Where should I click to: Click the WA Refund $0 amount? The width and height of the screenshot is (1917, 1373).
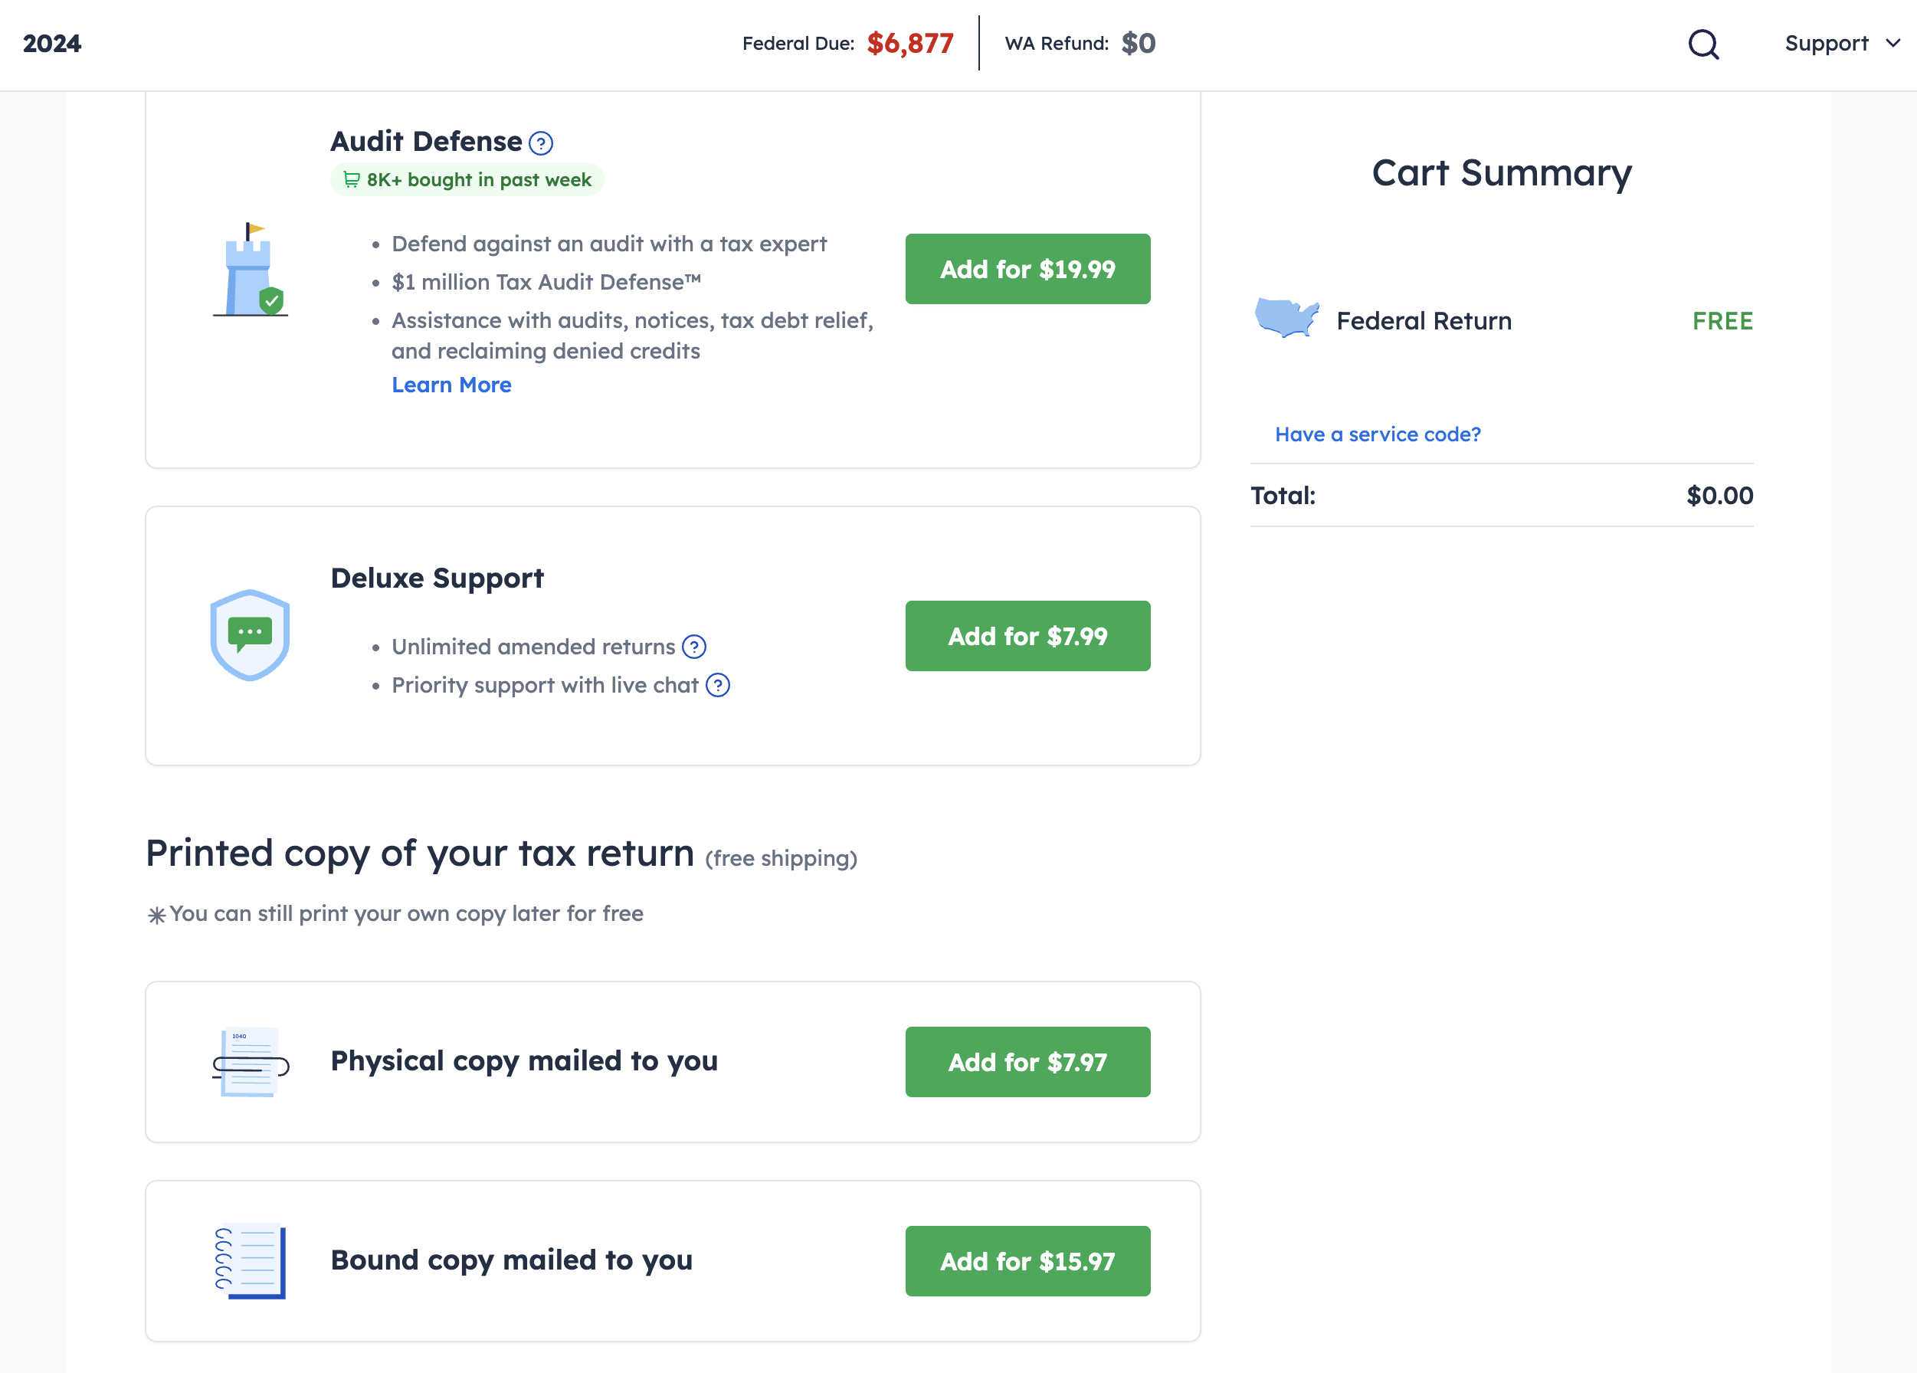tap(1138, 44)
